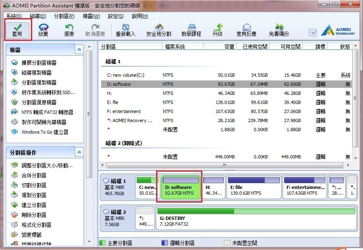
Task: Click left sidebar scrollbar down arrow
Action: (x=89, y=242)
